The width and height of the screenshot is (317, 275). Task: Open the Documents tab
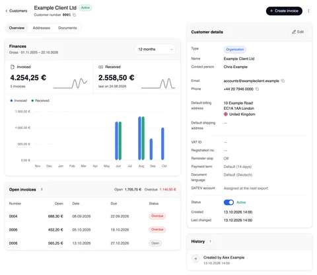67,28
